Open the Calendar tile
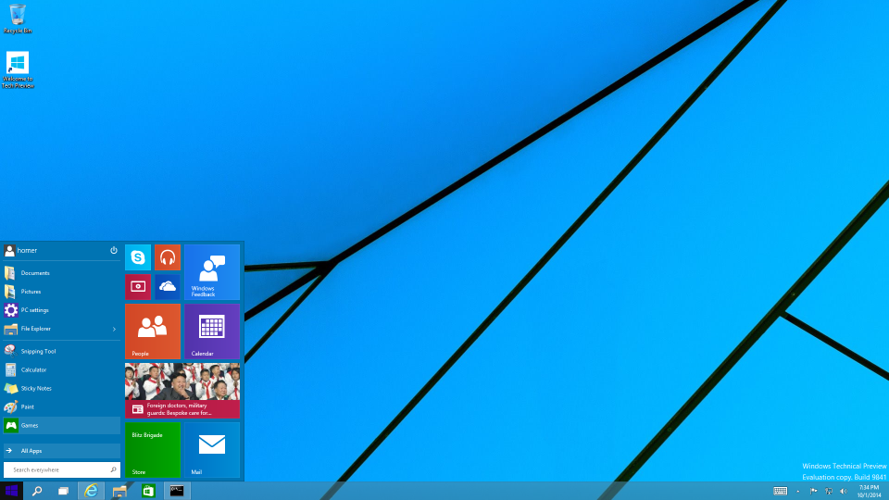 (212, 331)
